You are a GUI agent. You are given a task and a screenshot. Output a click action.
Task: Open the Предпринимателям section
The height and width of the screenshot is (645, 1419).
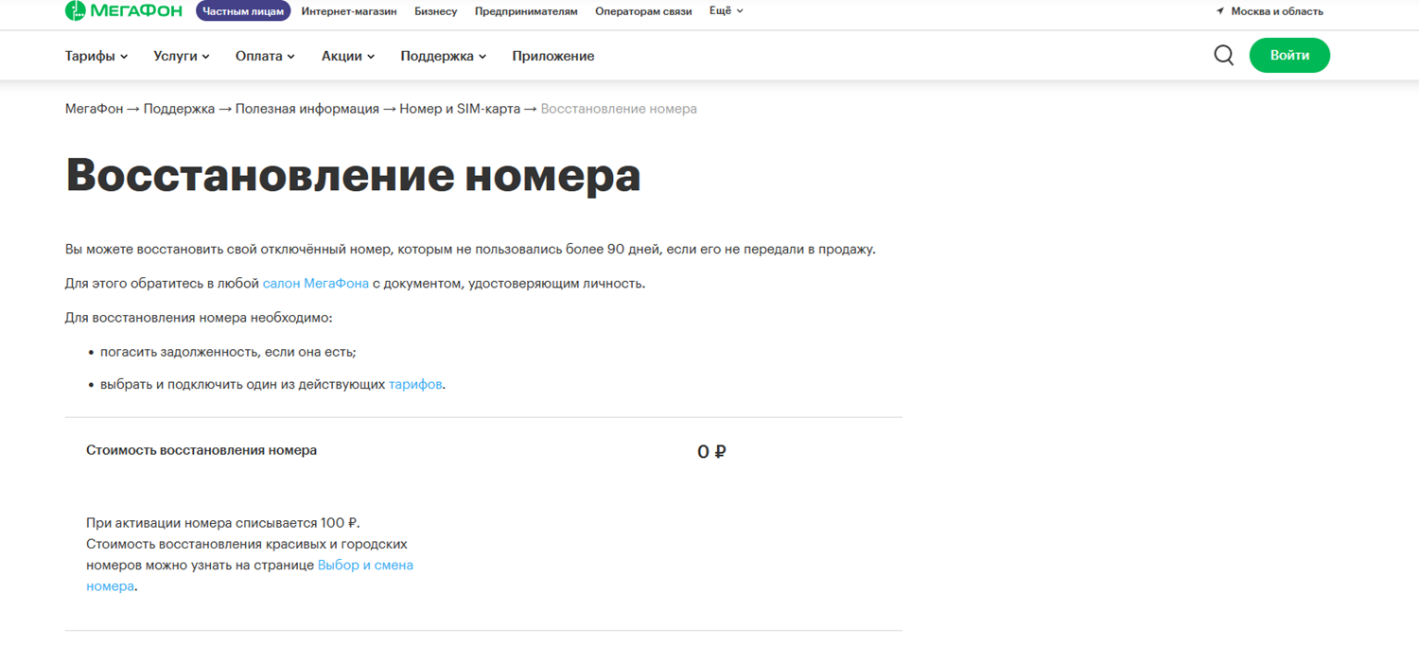coord(526,11)
